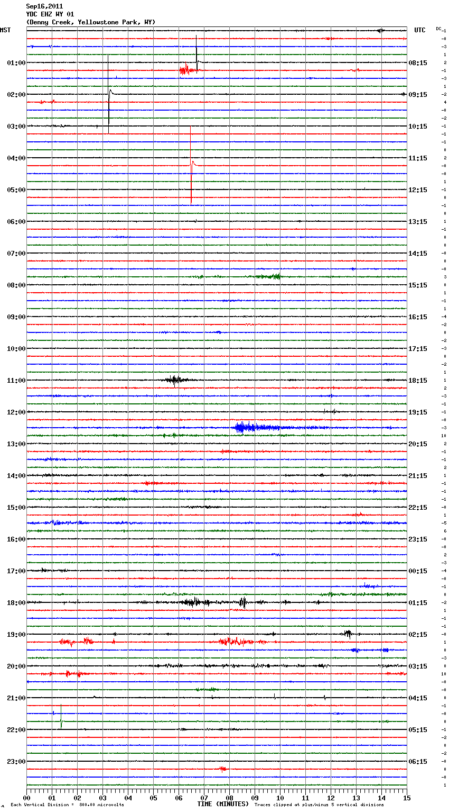
Task: Click bottom axis minute tick label "15"
Action: tap(406, 798)
